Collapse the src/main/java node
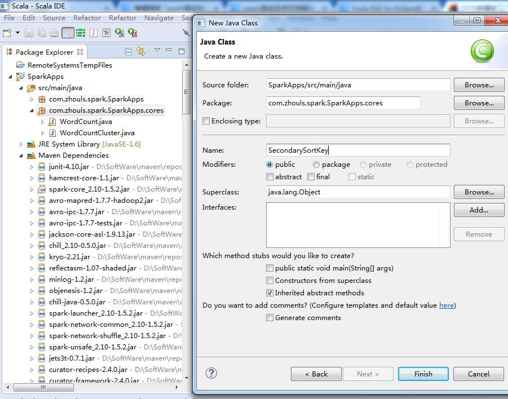The width and height of the screenshot is (508, 399). coord(21,88)
